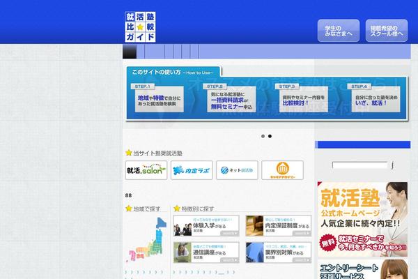Open the 通信講座がある feature card
The height and width of the screenshot is (279, 418).
click(206, 252)
